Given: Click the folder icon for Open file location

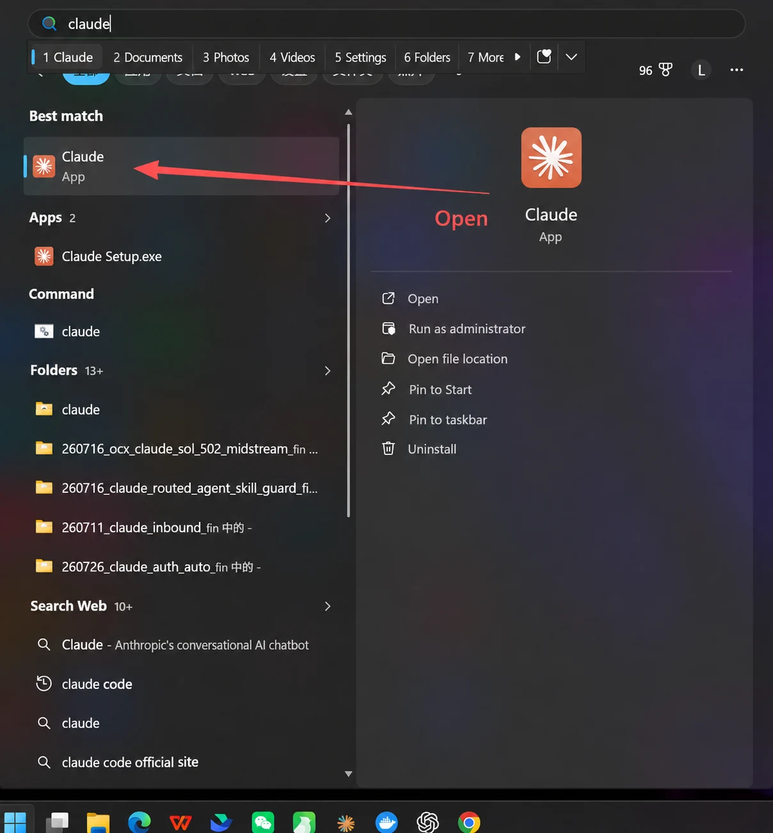Looking at the screenshot, I should point(388,358).
